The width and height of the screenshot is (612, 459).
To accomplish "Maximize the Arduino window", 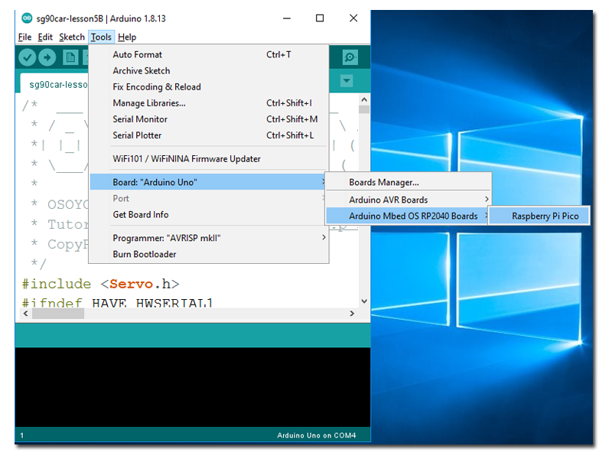I will click(x=320, y=18).
